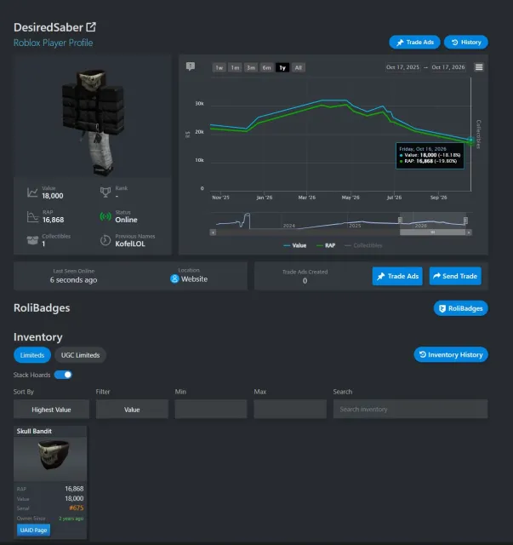Click the Location Website user icon
513x545 pixels.
tap(174, 278)
